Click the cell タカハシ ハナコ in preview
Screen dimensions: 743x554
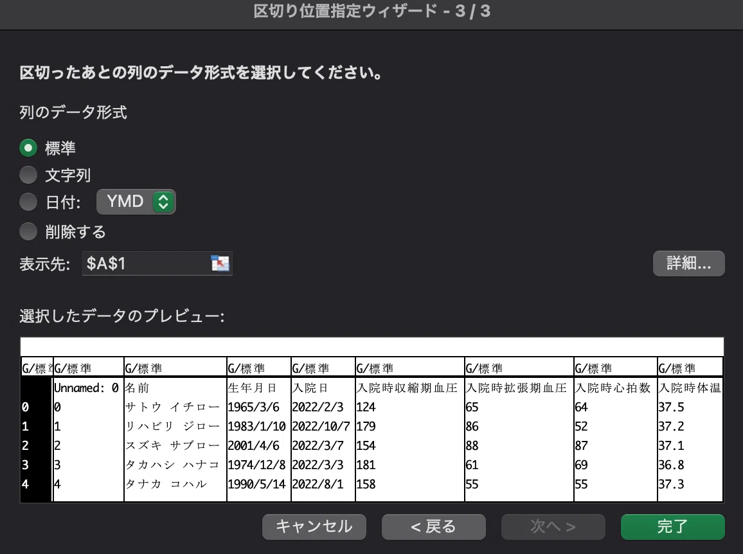[172, 465]
